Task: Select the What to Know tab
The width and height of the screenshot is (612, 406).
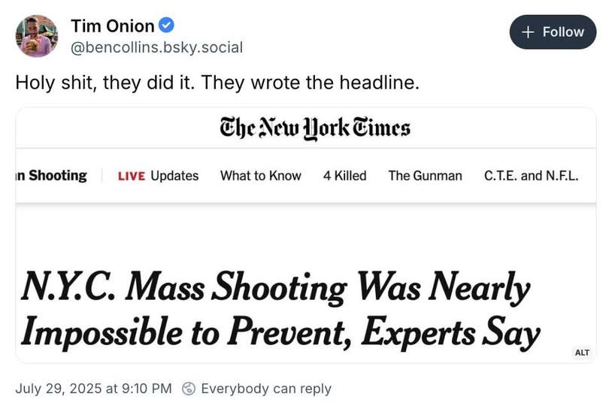Action: coord(261,176)
